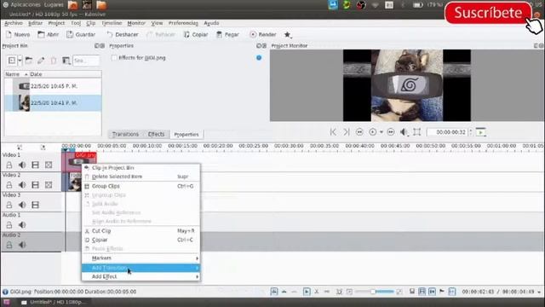Mute audio on Video 3 track
This screenshot has height=307, width=545.
22,205
